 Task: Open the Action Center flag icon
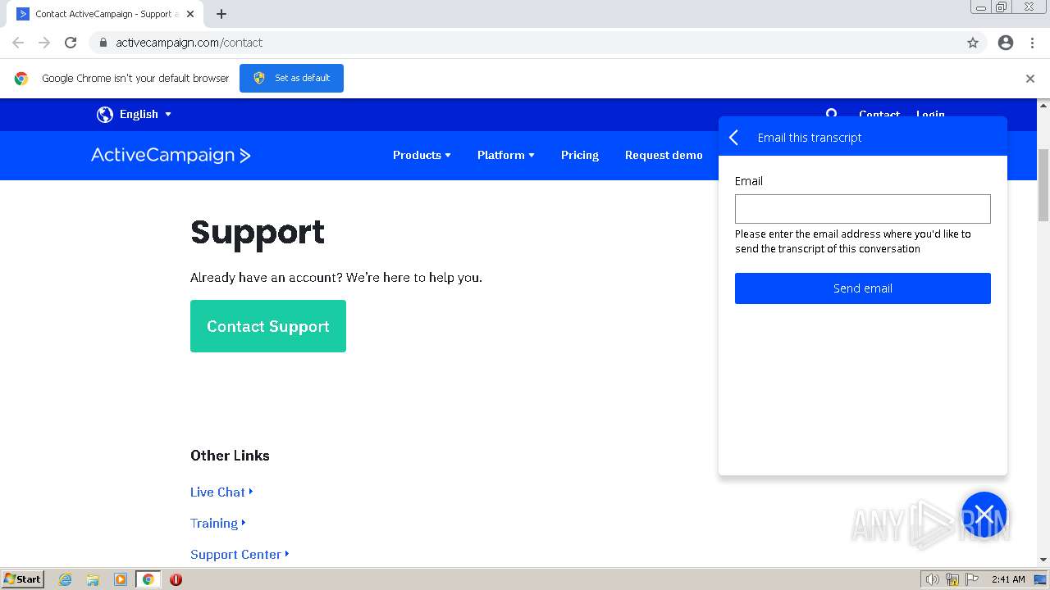pyautogui.click(x=972, y=579)
